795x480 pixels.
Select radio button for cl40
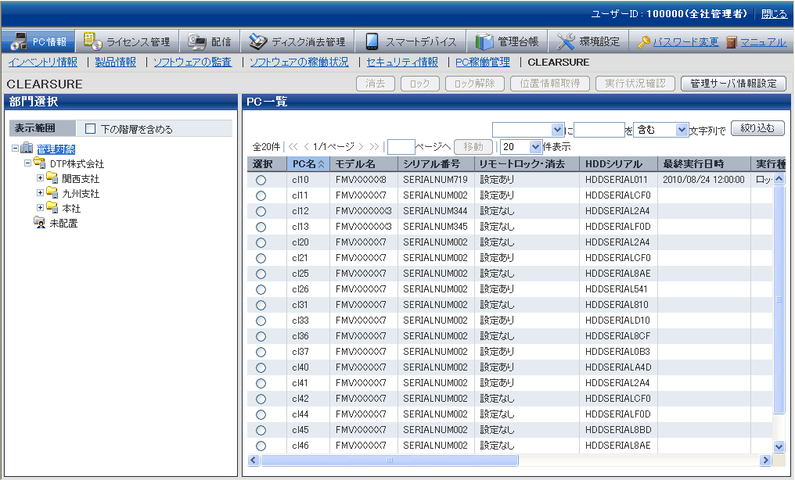[261, 367]
